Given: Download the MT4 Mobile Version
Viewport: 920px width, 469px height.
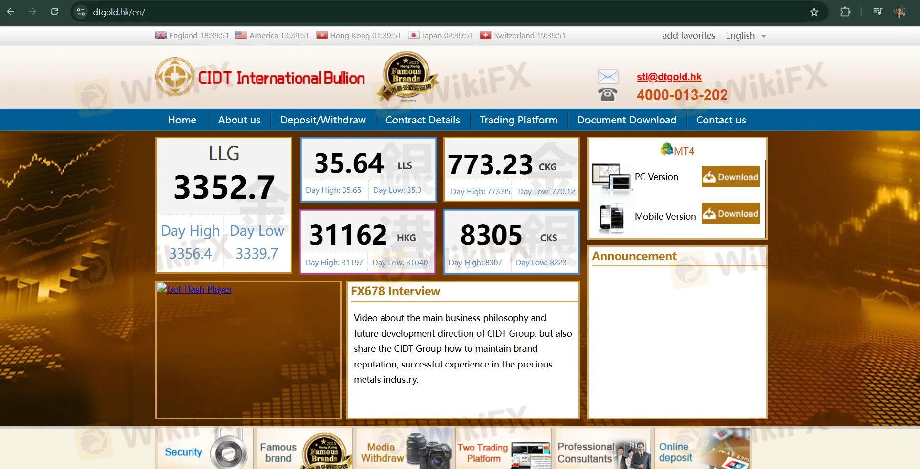Looking at the screenshot, I should tap(730, 214).
